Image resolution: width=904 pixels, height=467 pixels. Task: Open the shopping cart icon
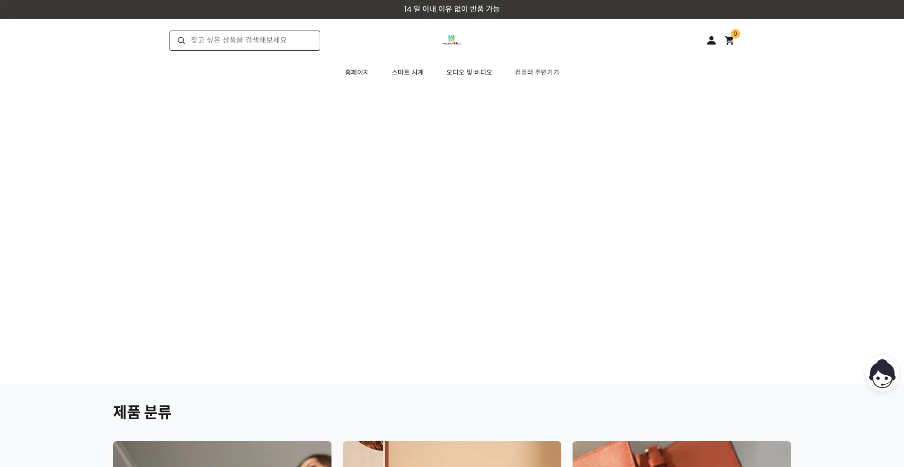click(x=729, y=40)
